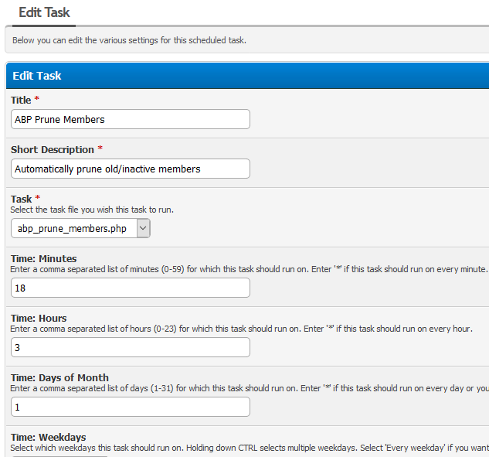Switch to the Edit Task tab

tap(44, 12)
